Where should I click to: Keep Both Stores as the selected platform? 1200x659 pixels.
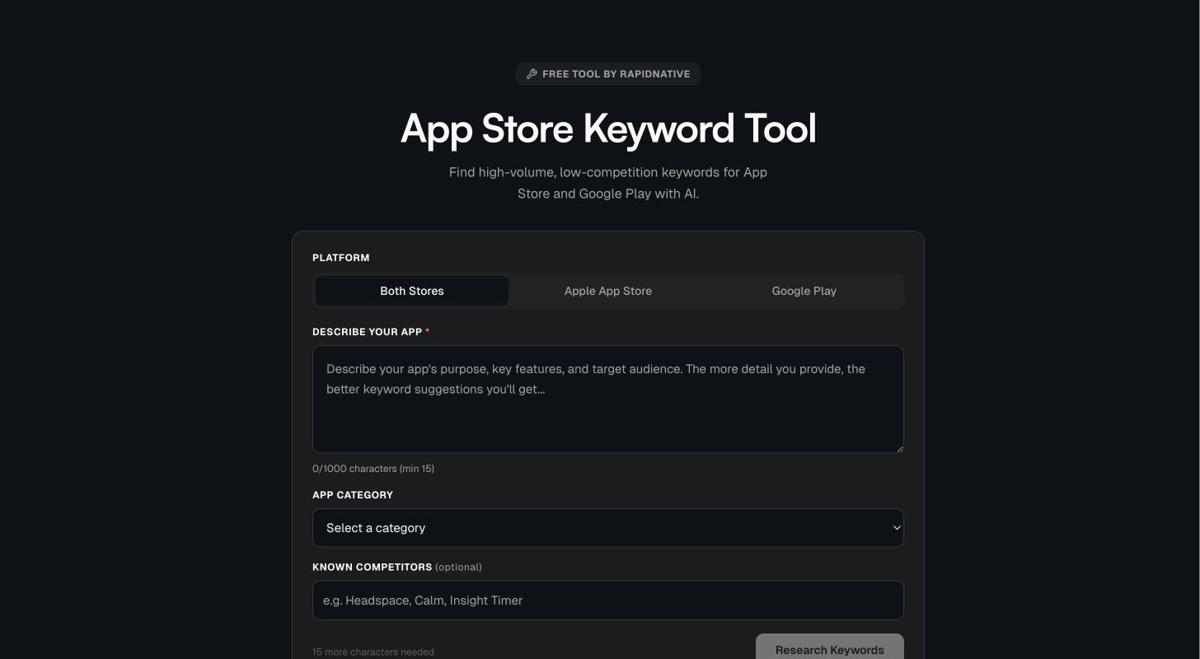(x=411, y=291)
